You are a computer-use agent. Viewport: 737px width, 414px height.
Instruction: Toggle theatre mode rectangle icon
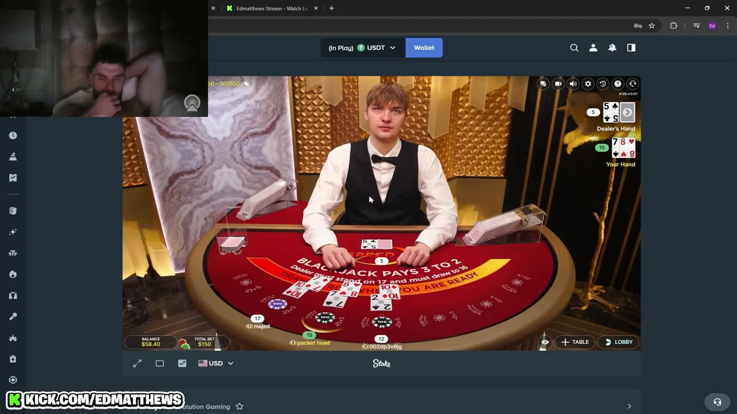[x=159, y=363]
